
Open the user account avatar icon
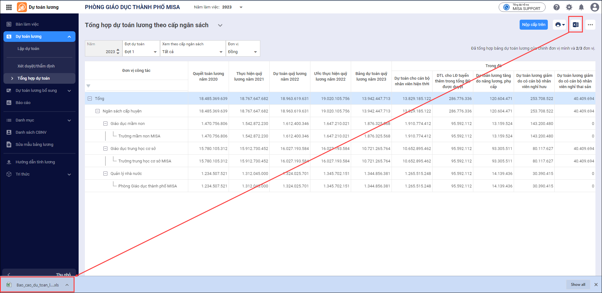pos(594,7)
